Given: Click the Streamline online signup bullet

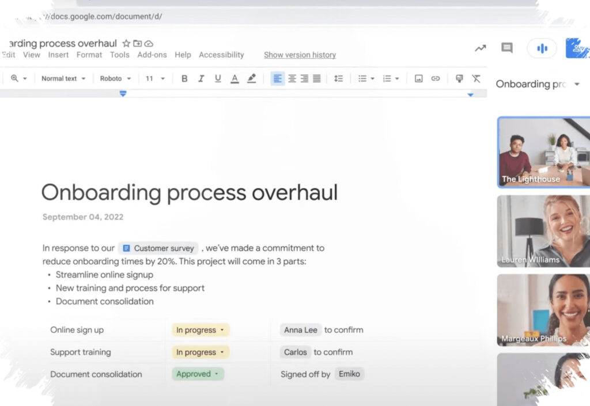Looking at the screenshot, I should (105, 275).
